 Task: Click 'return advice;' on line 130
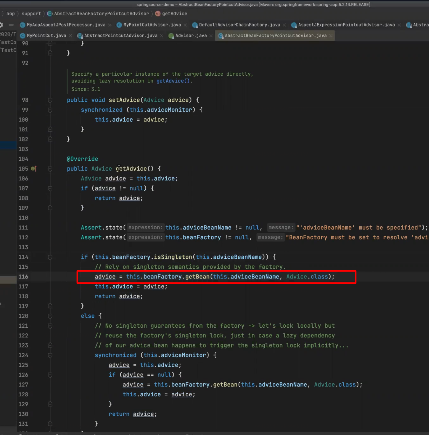coord(133,414)
